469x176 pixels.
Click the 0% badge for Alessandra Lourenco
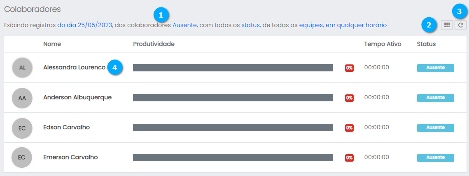(x=349, y=68)
